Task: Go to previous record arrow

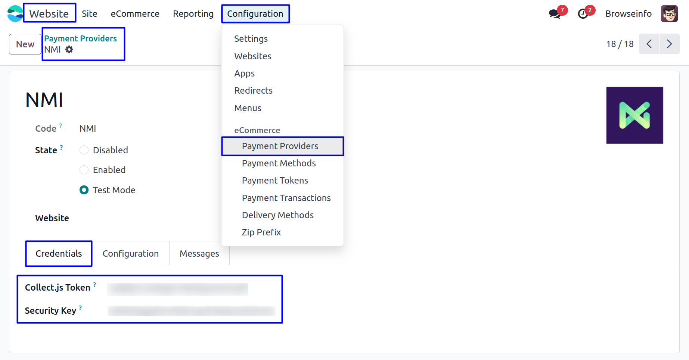Action: [x=649, y=44]
